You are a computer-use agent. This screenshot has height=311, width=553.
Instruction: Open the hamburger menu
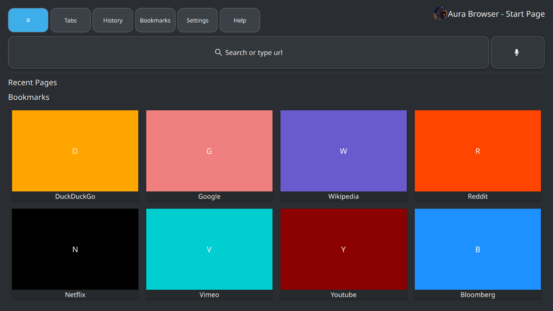[x=28, y=20]
